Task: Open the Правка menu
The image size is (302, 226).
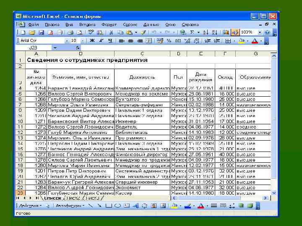Action: click(52, 25)
